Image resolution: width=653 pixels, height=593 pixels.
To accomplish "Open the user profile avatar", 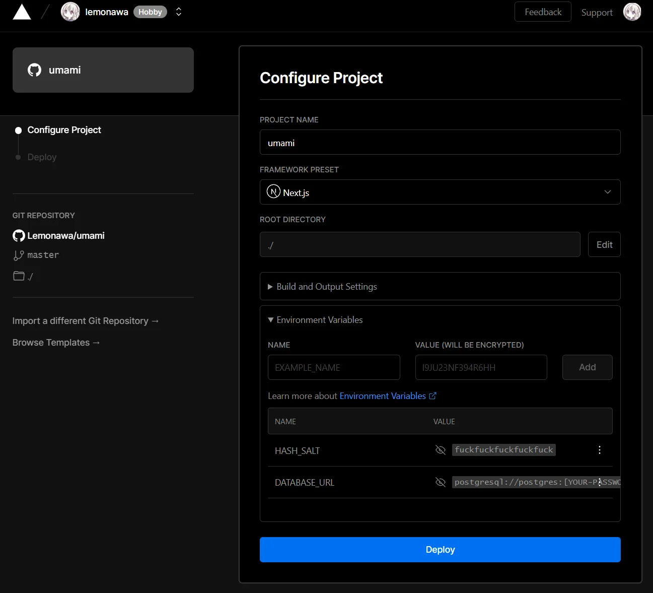I will [632, 12].
